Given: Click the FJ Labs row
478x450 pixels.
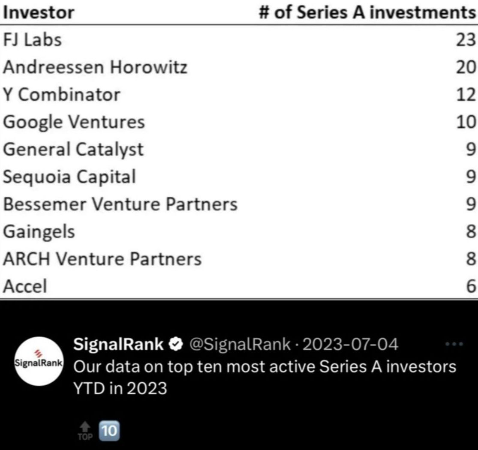Looking at the screenshot, I should [x=239, y=40].
